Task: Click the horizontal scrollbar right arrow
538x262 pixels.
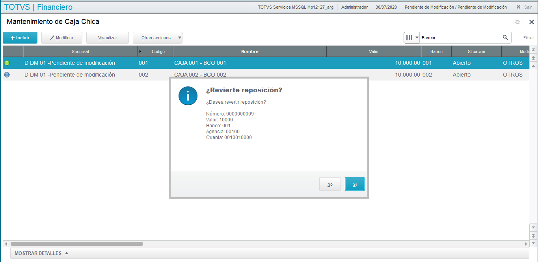Action: pyautogui.click(x=526, y=244)
